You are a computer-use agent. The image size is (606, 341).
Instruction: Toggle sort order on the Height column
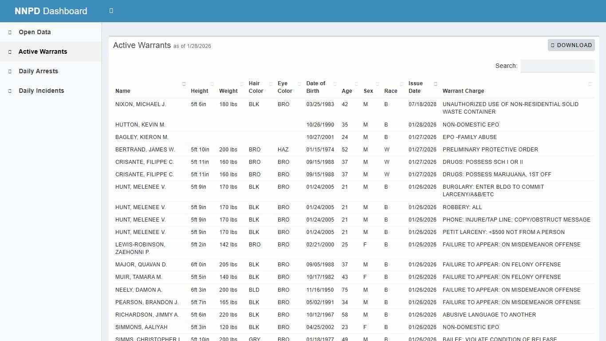click(212, 84)
